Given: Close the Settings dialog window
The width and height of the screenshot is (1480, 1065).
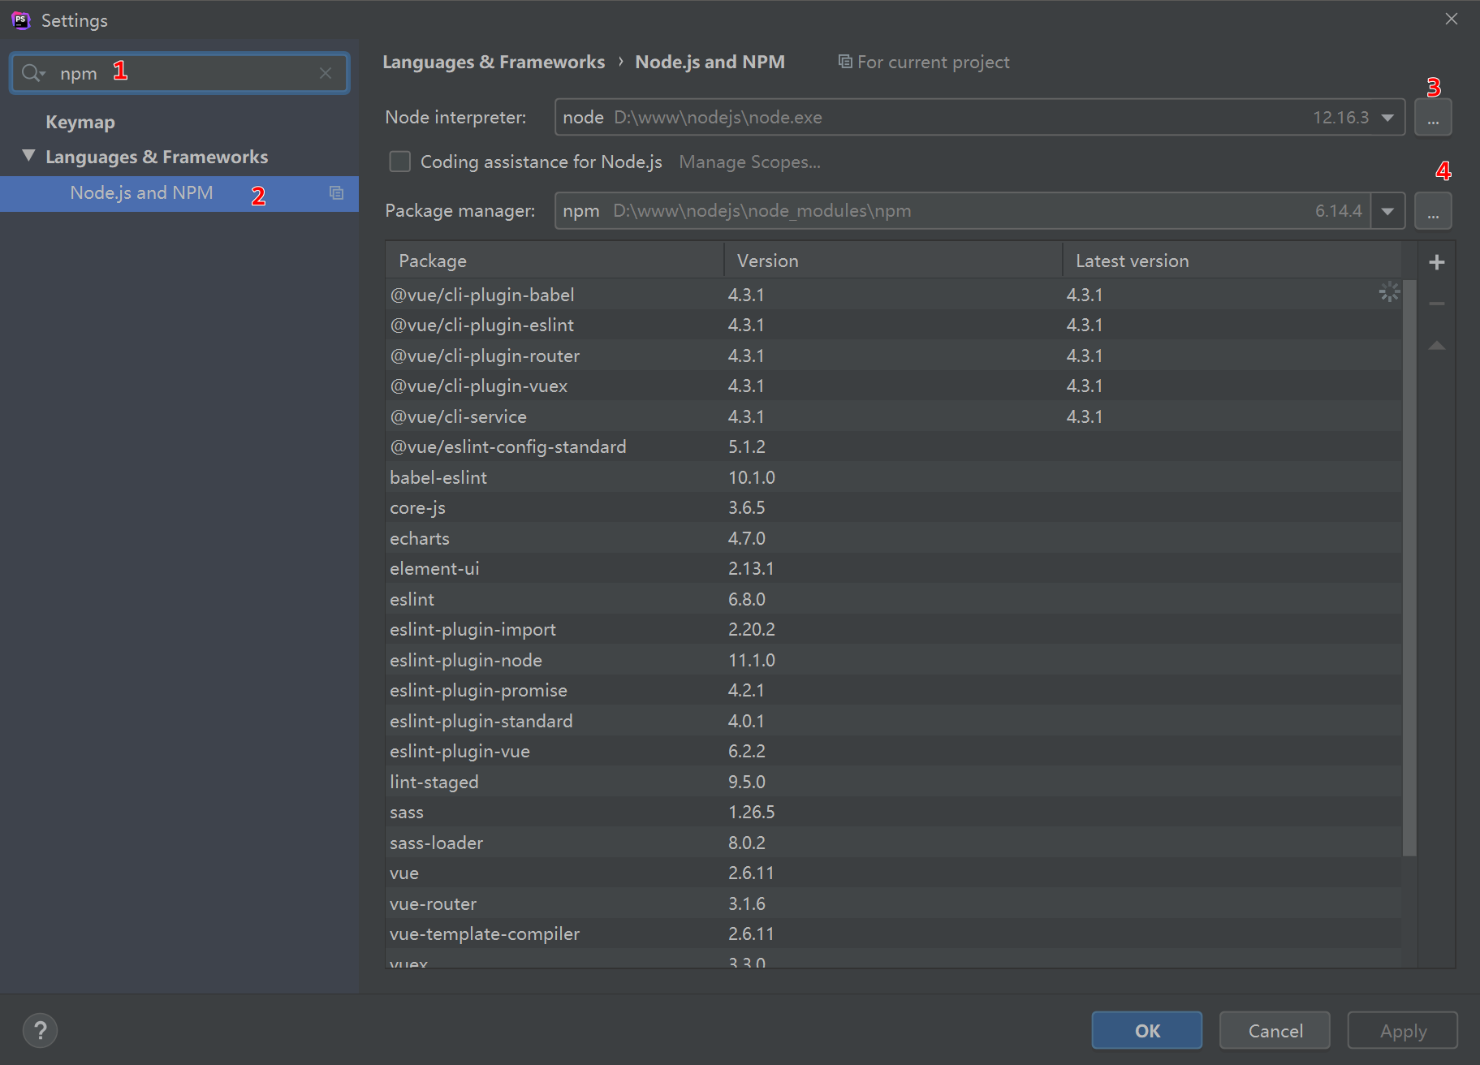Looking at the screenshot, I should pyautogui.click(x=1452, y=19).
